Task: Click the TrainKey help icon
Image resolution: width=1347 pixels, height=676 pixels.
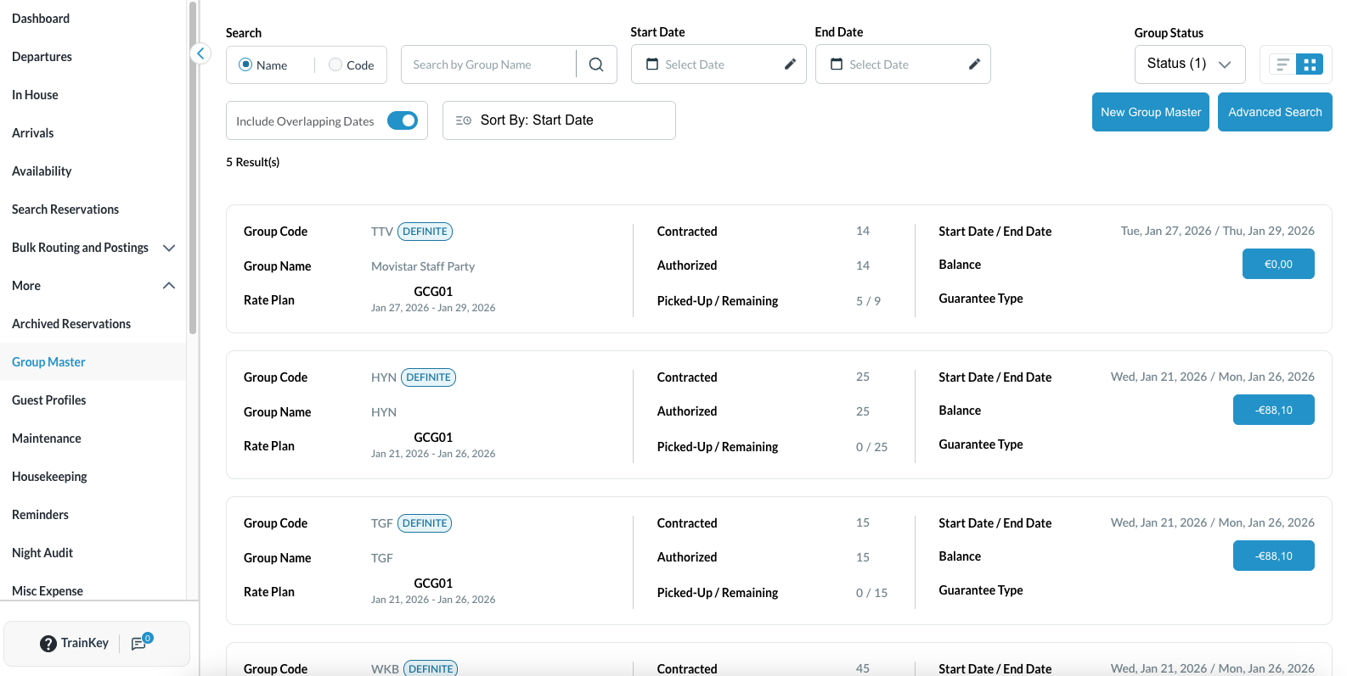Action: tap(48, 644)
